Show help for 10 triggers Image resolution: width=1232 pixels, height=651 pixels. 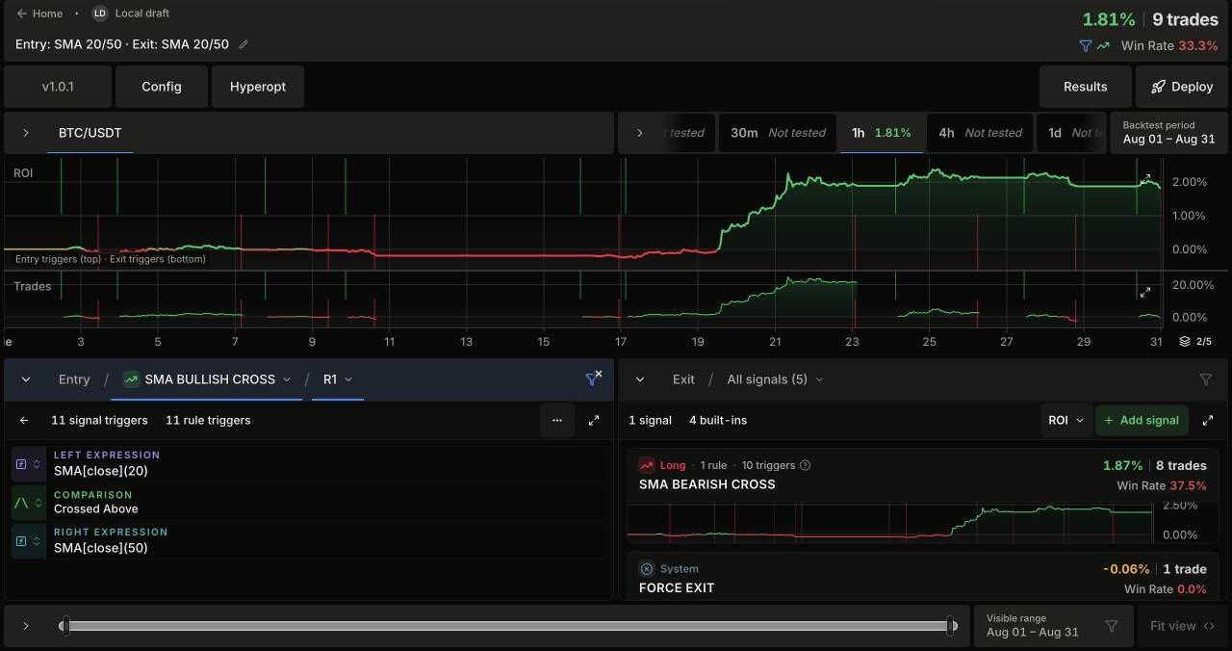pyautogui.click(x=806, y=465)
